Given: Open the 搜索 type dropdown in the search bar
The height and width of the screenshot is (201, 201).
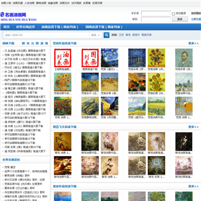Looking at the screenshot, I should click(95, 35).
